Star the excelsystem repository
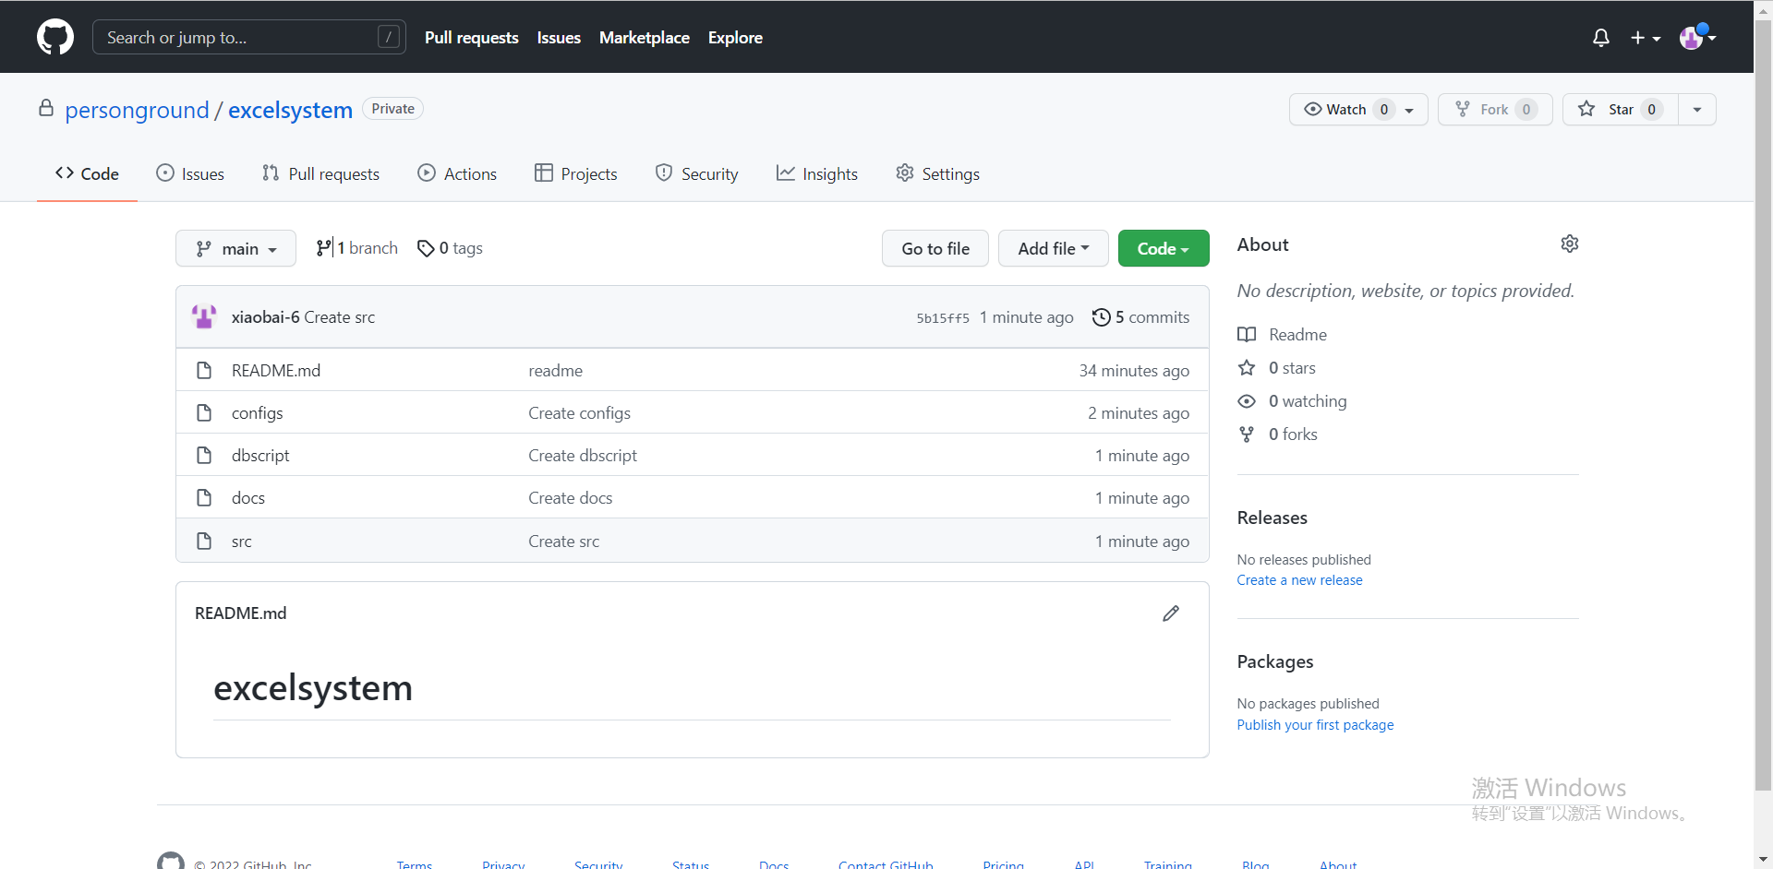 1620,109
